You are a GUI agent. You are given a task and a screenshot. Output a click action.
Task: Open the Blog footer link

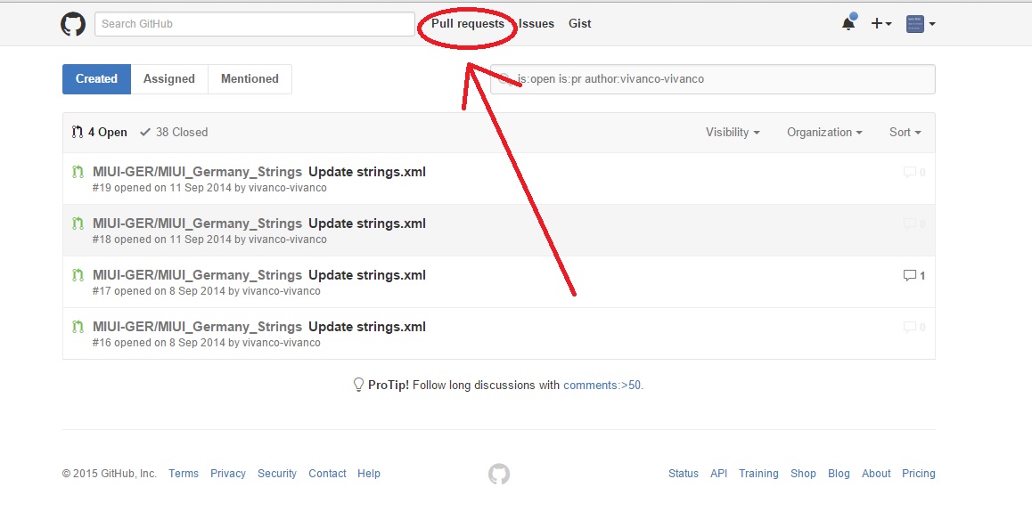[x=839, y=474]
